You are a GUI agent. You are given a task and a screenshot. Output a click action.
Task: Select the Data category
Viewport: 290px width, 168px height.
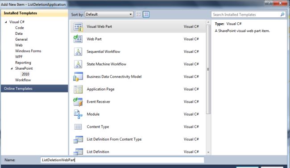[x=19, y=34]
